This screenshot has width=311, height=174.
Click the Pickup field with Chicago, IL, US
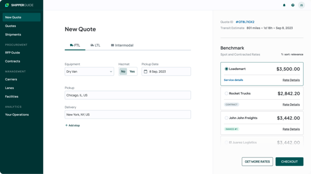pos(128,95)
